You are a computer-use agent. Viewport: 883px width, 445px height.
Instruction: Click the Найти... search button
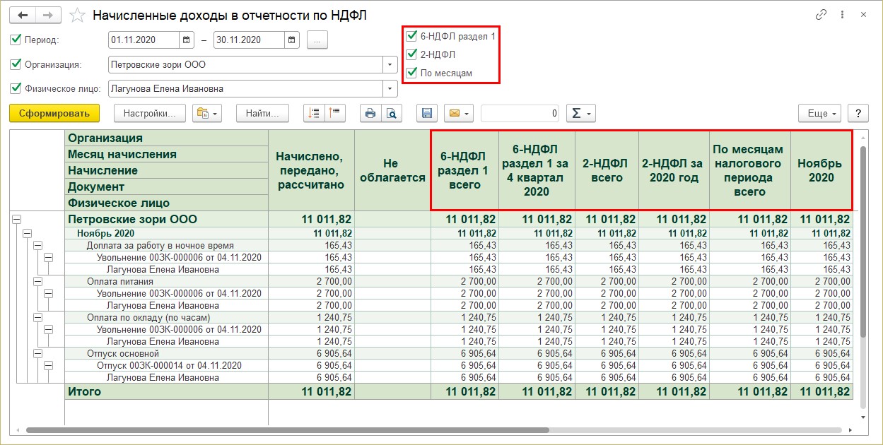pos(263,113)
